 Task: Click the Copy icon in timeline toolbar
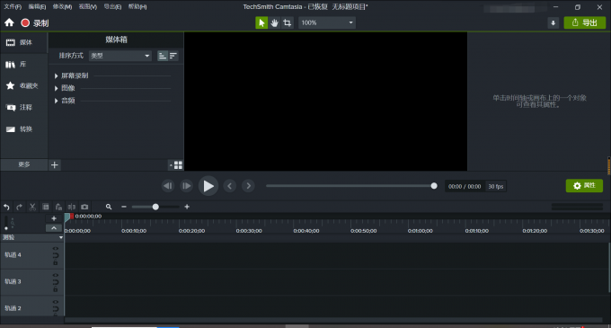coord(46,207)
